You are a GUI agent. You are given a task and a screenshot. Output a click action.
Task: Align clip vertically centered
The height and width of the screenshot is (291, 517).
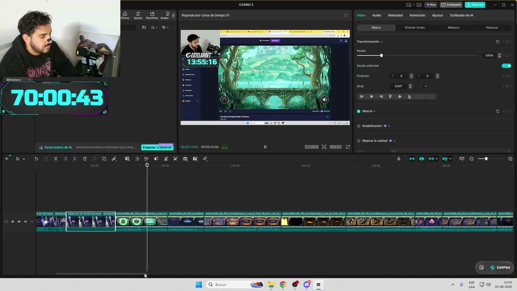400,97
